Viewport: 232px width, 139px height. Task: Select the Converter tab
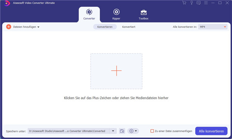89,15
